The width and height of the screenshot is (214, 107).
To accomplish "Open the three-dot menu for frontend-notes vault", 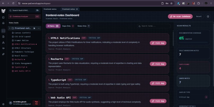I will pos(38,28).
